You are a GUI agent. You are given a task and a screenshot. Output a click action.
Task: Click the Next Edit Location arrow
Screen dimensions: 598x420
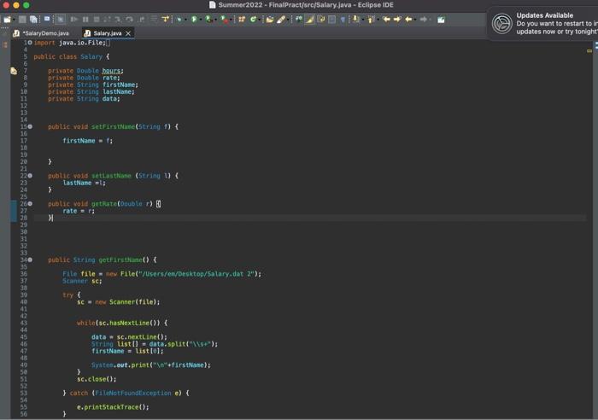pos(397,19)
